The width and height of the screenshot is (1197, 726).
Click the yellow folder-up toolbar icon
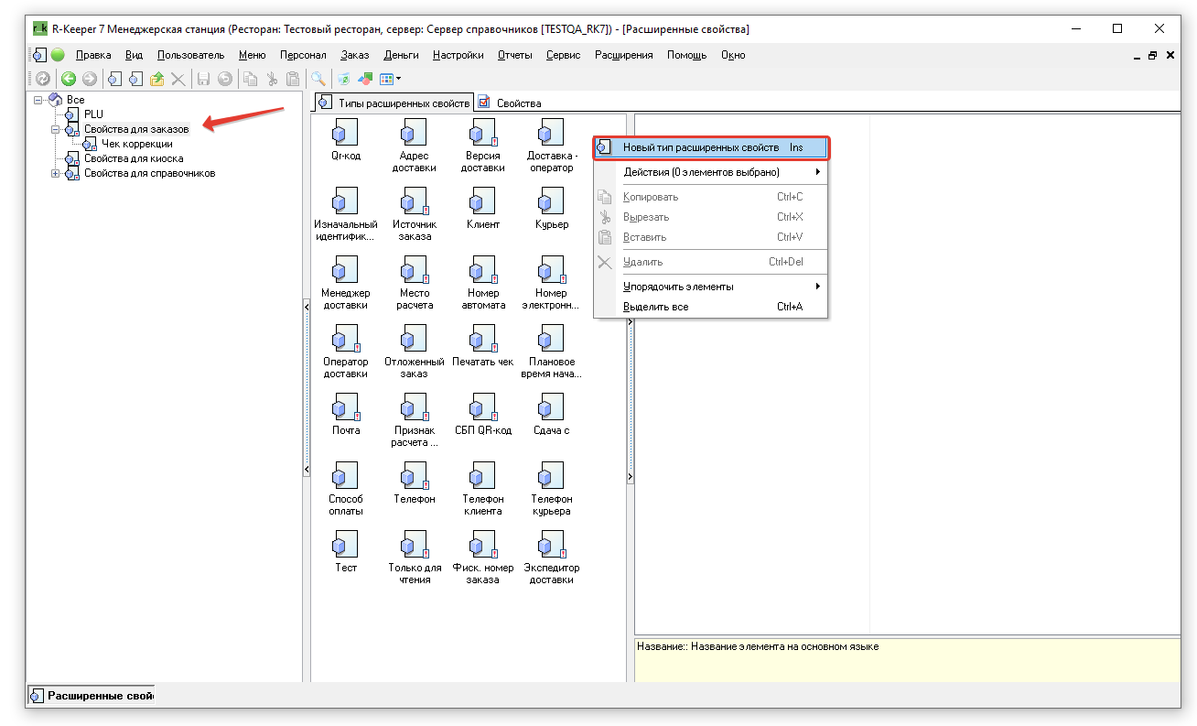(157, 80)
